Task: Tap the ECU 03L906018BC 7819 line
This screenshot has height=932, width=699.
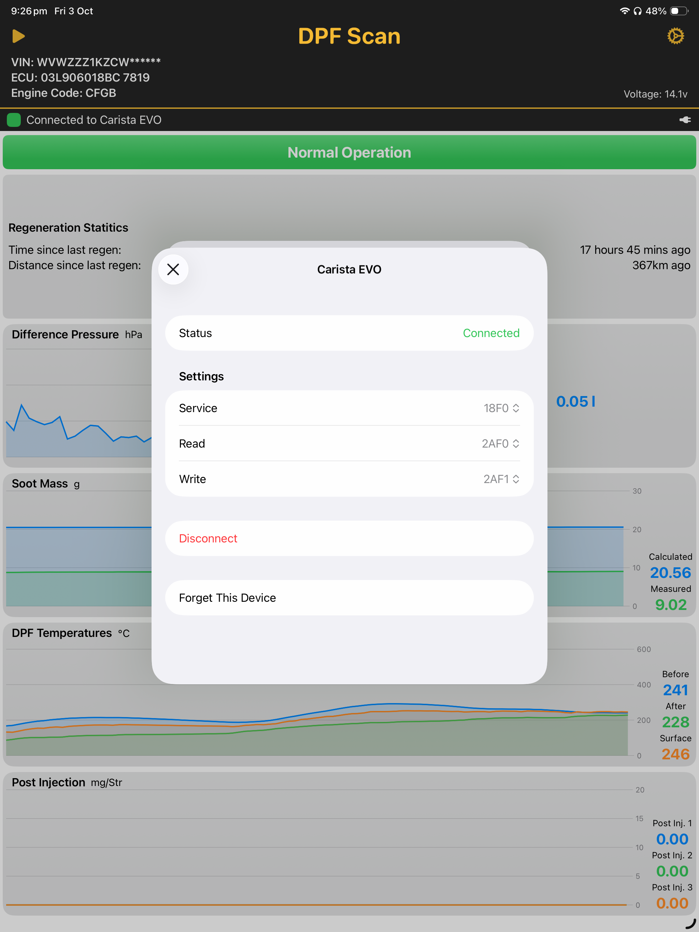Action: click(81, 77)
